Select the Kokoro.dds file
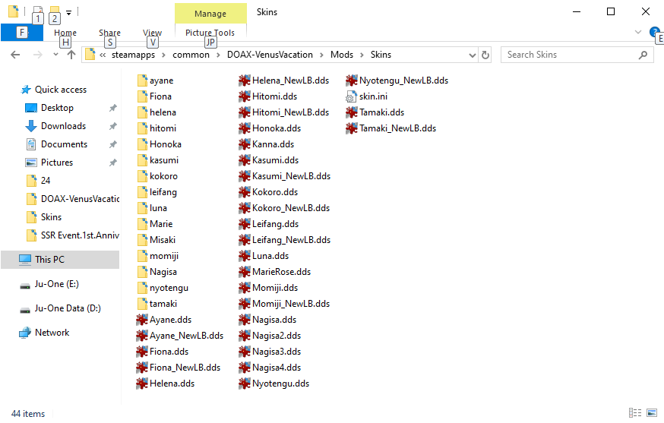The height and width of the screenshot is (423, 664). [x=268, y=192]
